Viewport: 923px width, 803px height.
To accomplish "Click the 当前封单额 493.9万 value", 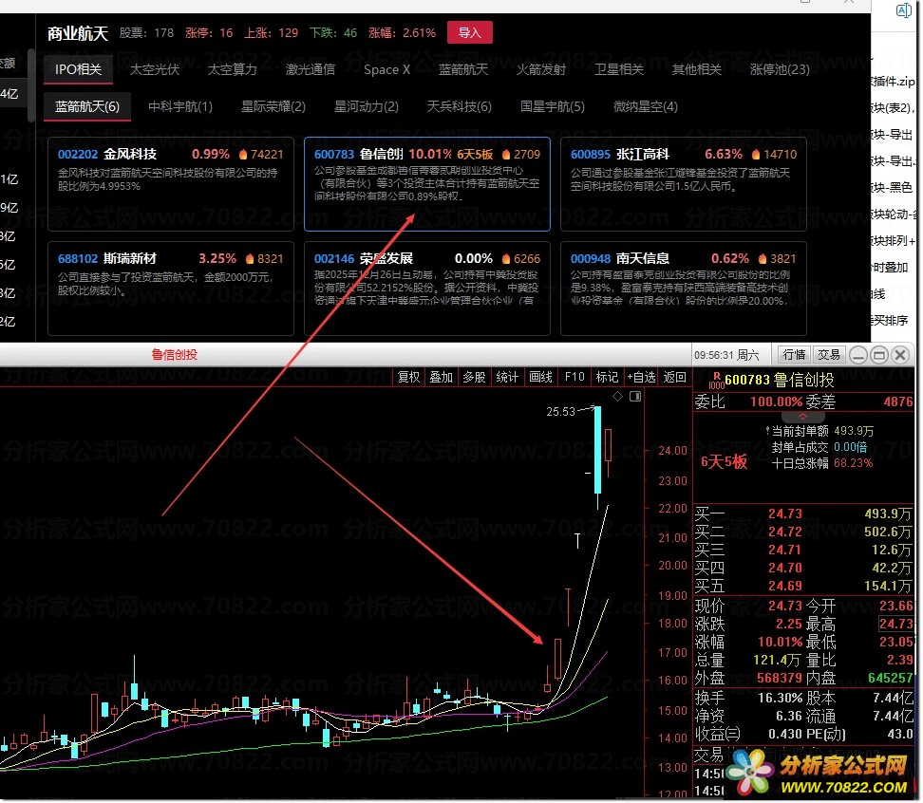I will tap(854, 431).
